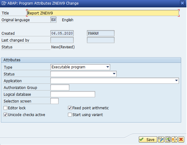Viewport: 187px width, 145px height.
Task: Save the program attributes
Action: tap(148, 139)
